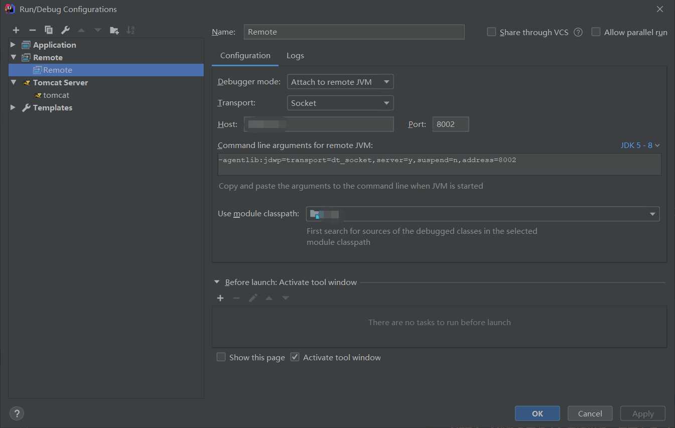Select the tomcat configuration in tree
This screenshot has width=675, height=428.
click(x=56, y=95)
